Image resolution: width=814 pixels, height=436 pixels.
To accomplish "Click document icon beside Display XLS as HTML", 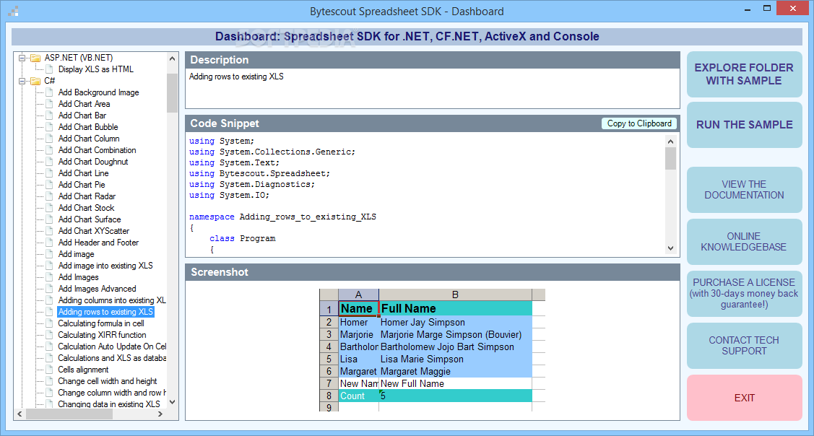I will click(49, 69).
